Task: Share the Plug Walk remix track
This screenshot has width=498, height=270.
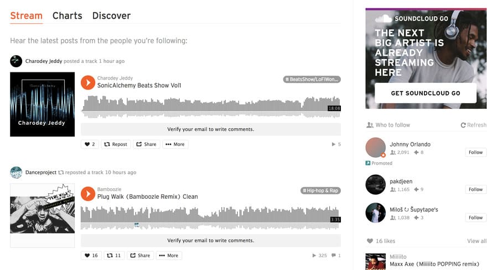Action: (x=140, y=256)
